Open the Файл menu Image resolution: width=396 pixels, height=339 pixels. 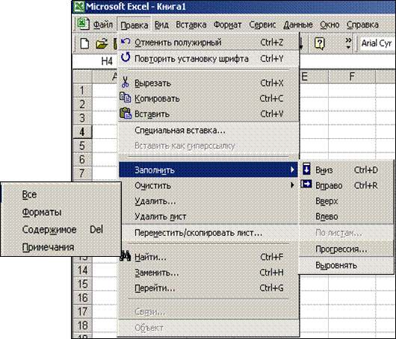[x=103, y=25]
